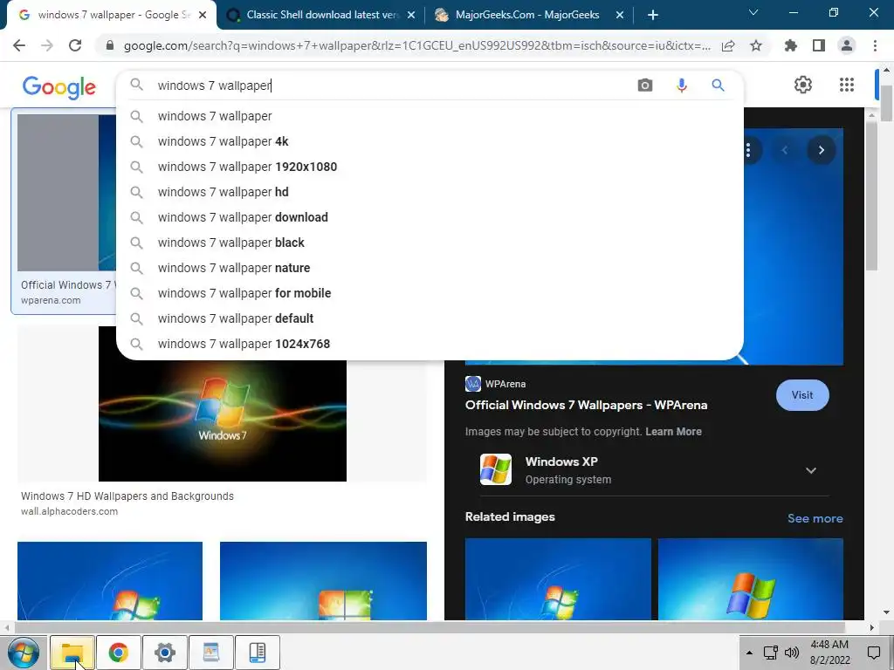Screen dimensions: 894x670
Task: Open the tab search dropdown arrow
Action: click(753, 12)
